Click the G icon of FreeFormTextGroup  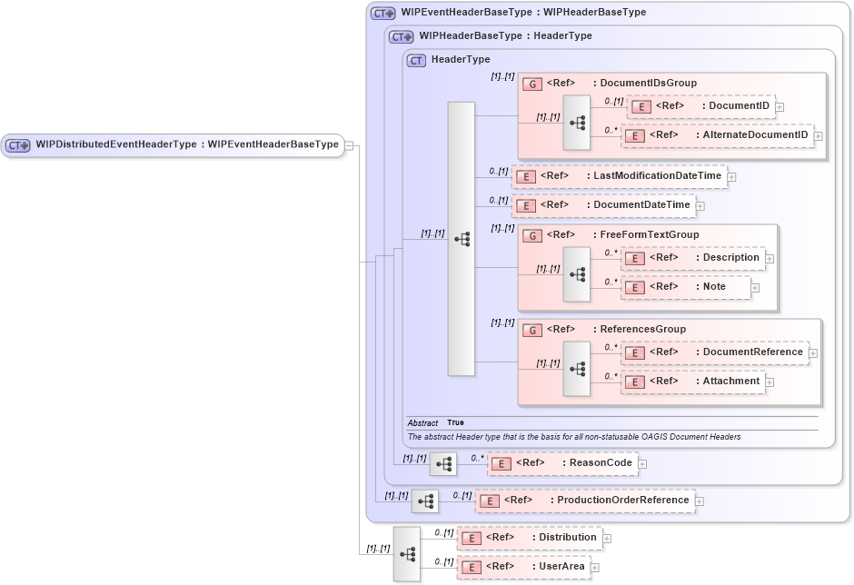532,234
